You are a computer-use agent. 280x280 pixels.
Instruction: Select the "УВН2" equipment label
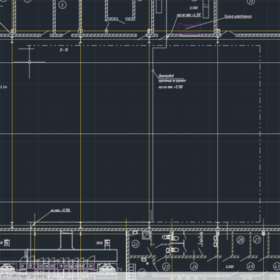(x=99, y=243)
